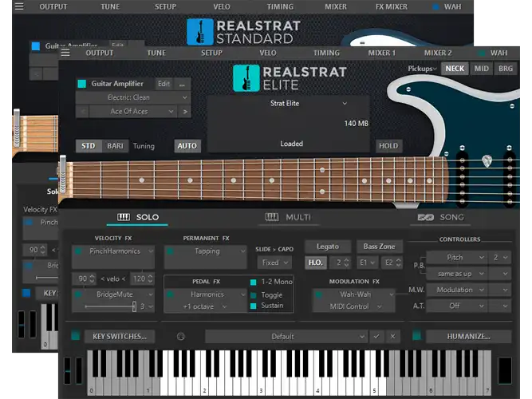This screenshot has width=532, height=399.
Task: Open the amplifier more options ellipsis
Action: 182,84
